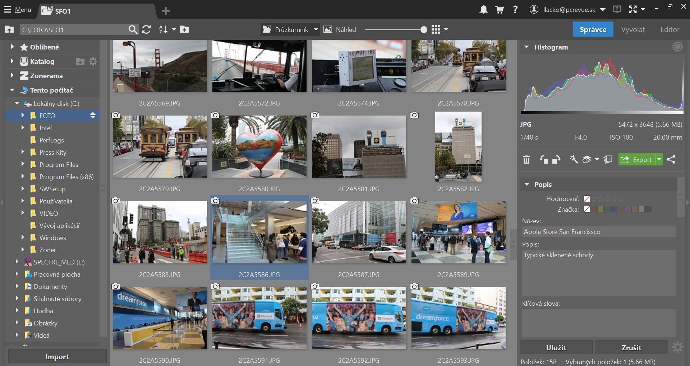Open the main Menu

pos(18,10)
